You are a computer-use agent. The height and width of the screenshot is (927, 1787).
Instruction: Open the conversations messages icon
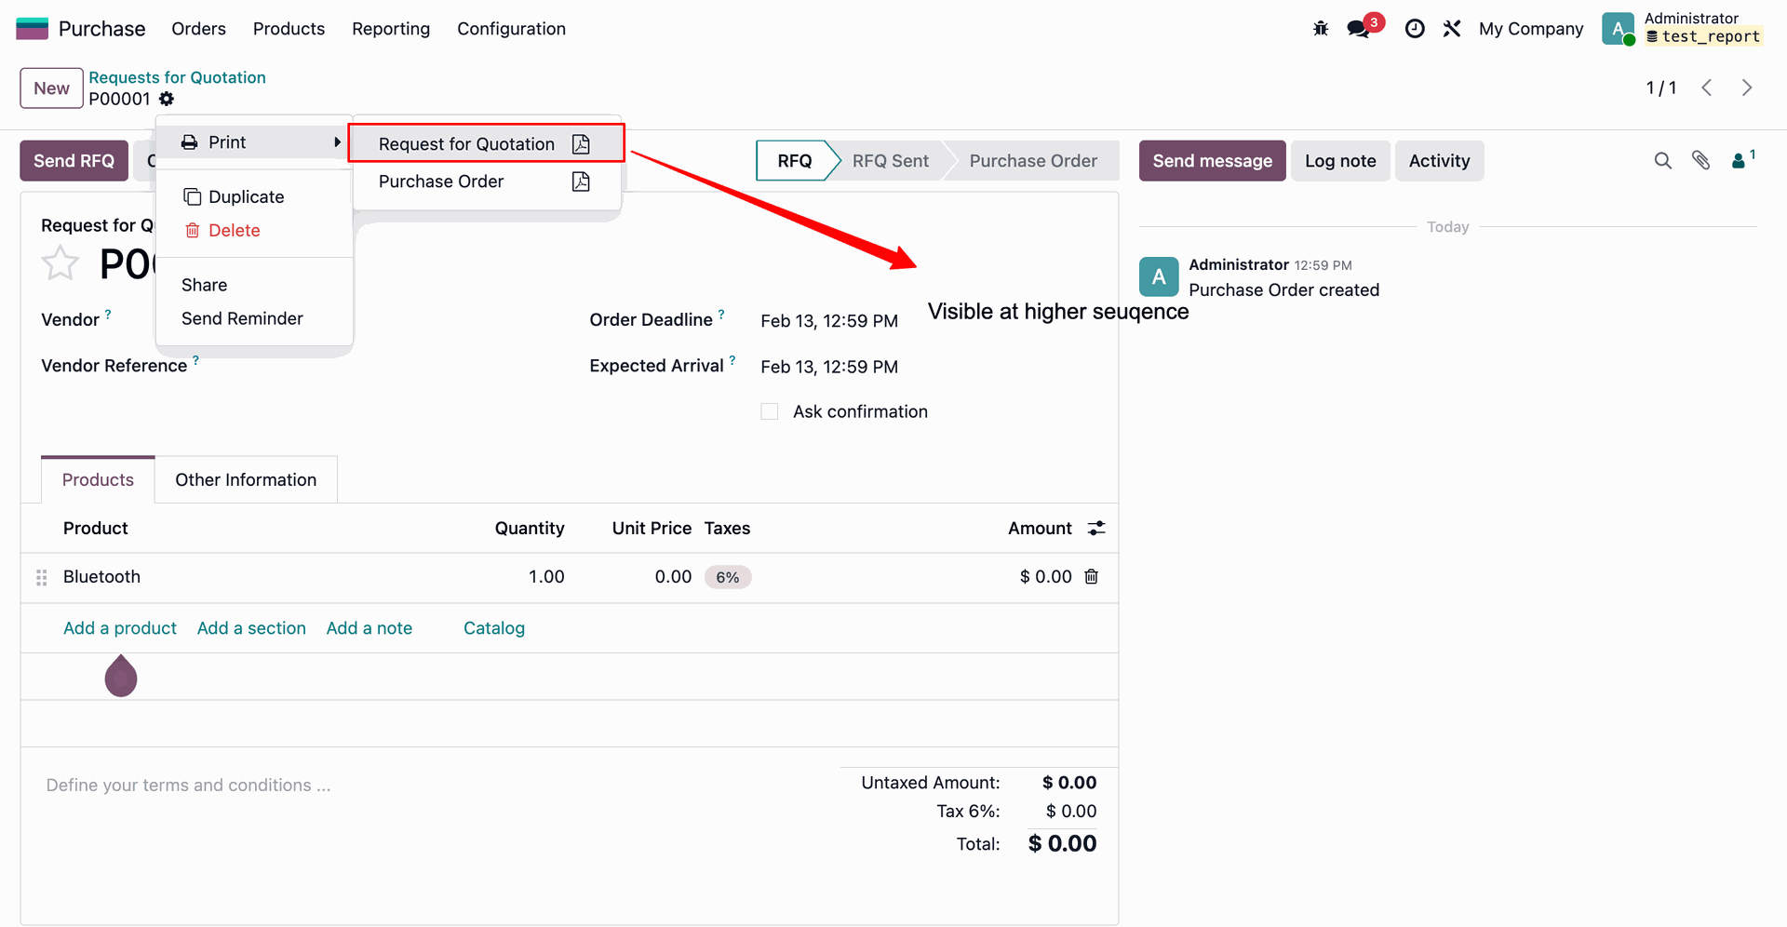tap(1358, 29)
